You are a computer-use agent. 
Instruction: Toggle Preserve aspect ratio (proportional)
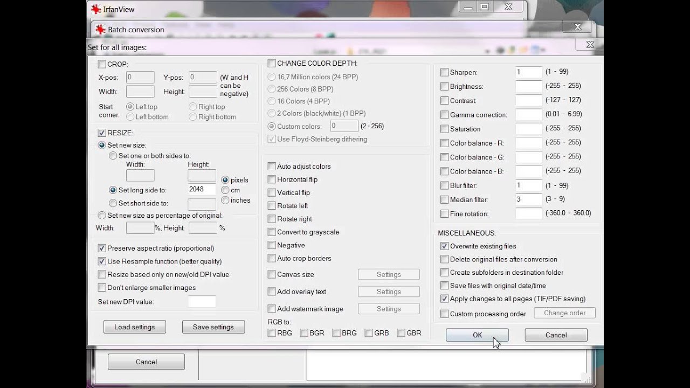click(102, 248)
